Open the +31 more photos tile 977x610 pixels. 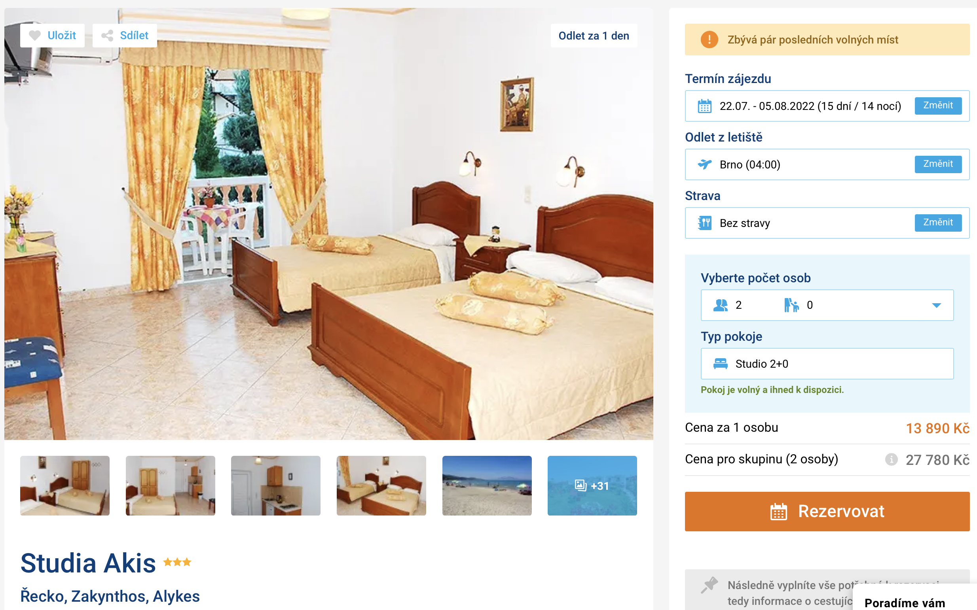tap(592, 485)
